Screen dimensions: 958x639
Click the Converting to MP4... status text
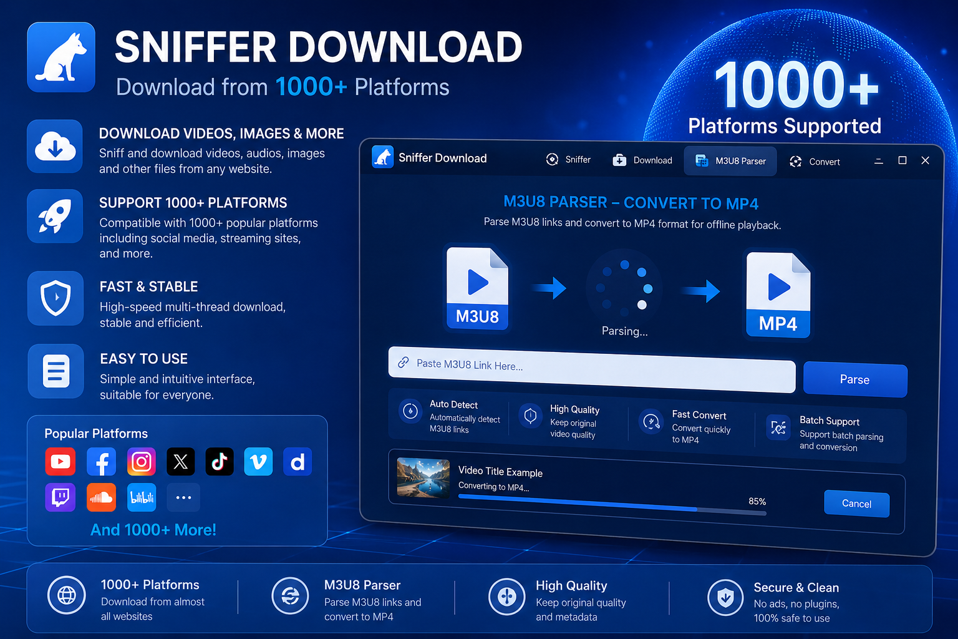coord(493,486)
